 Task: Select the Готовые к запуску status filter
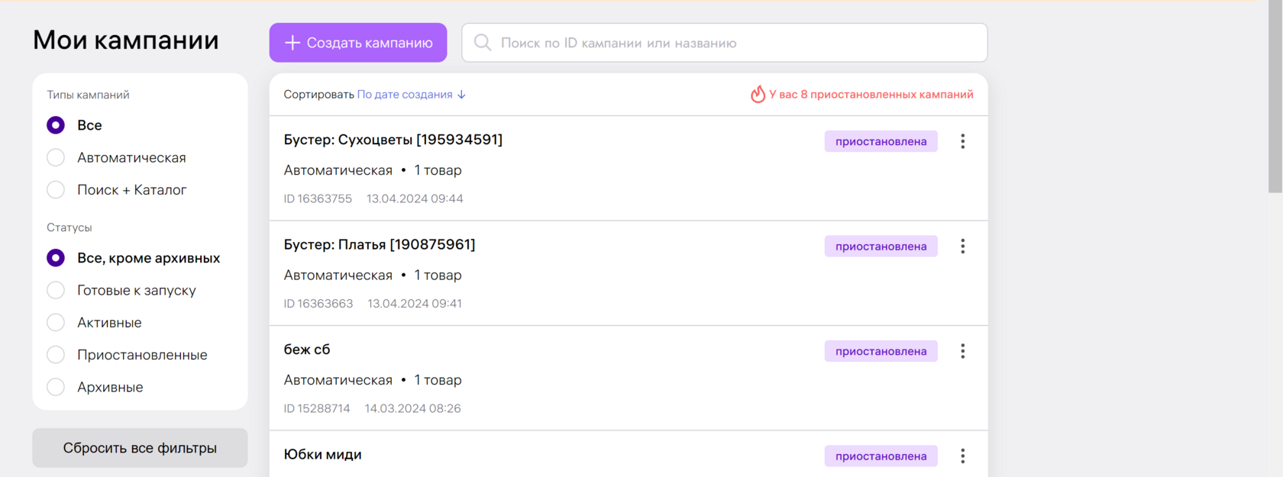pyautogui.click(x=56, y=290)
